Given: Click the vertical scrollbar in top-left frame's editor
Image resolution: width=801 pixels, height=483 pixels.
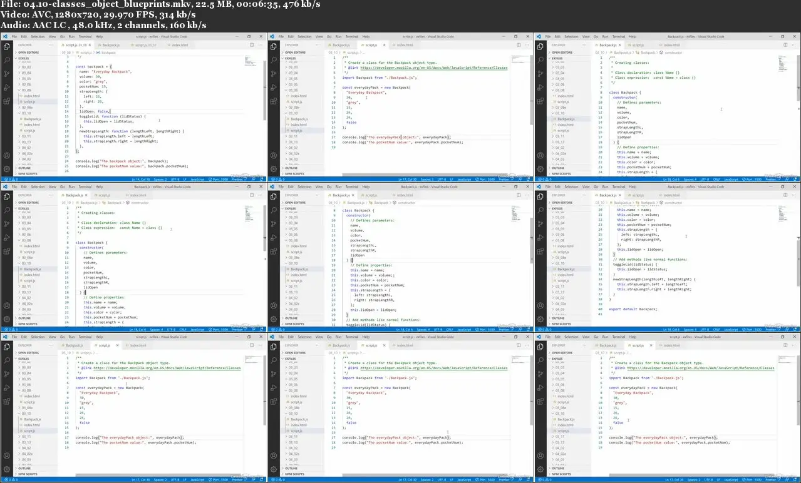Looking at the screenshot, I should [265, 90].
